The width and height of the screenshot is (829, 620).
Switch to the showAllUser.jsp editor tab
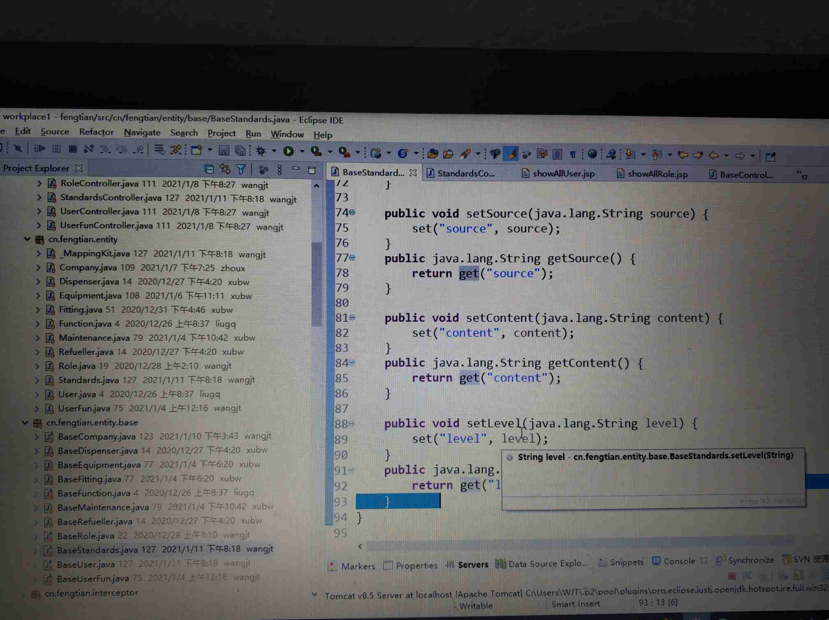pos(563,174)
